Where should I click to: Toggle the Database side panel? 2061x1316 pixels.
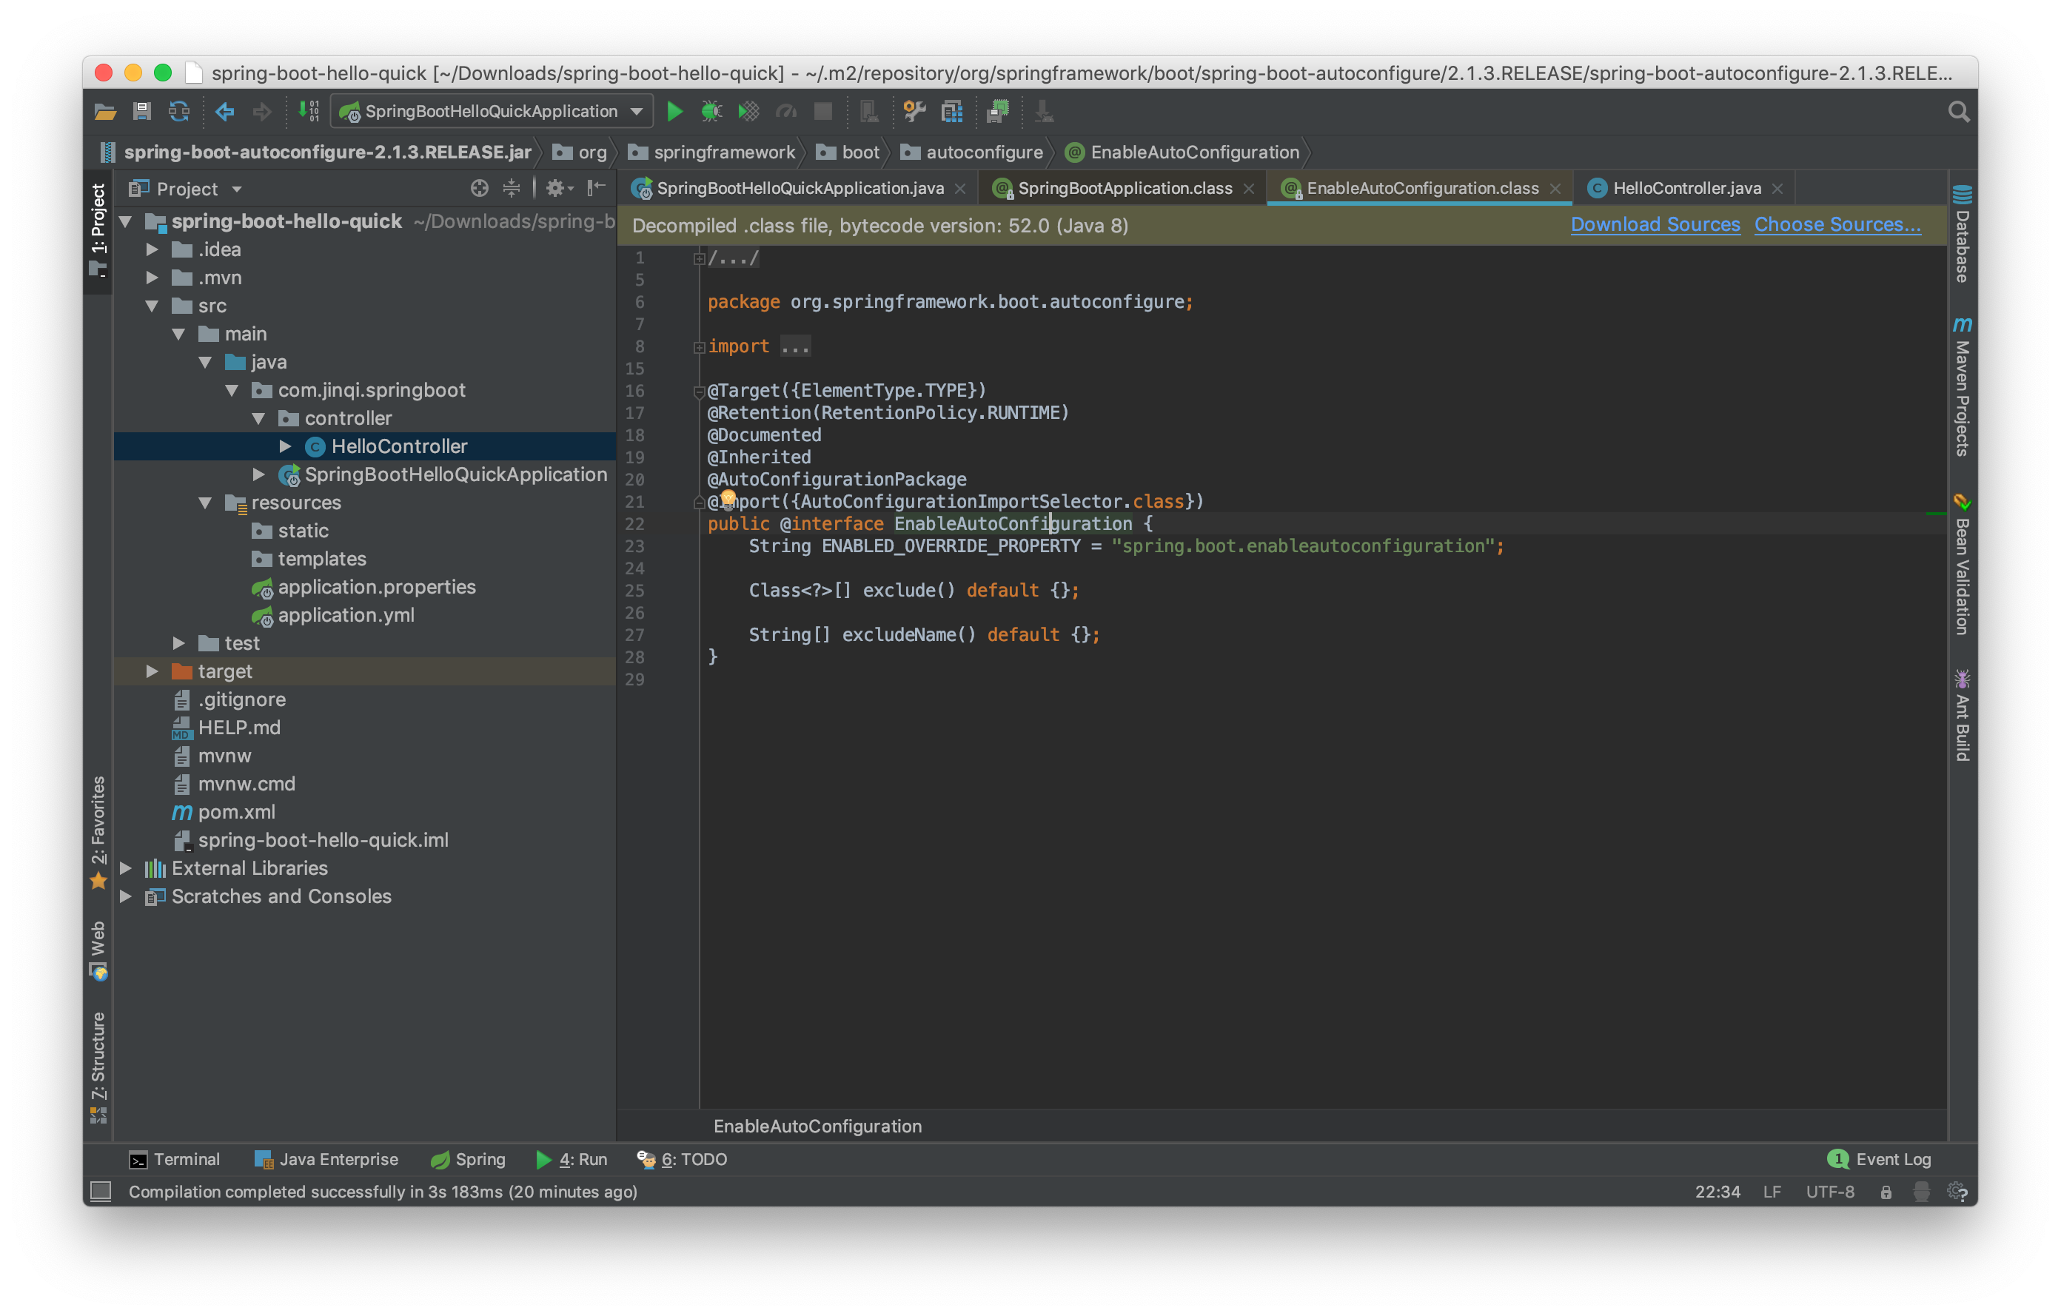coord(1962,234)
